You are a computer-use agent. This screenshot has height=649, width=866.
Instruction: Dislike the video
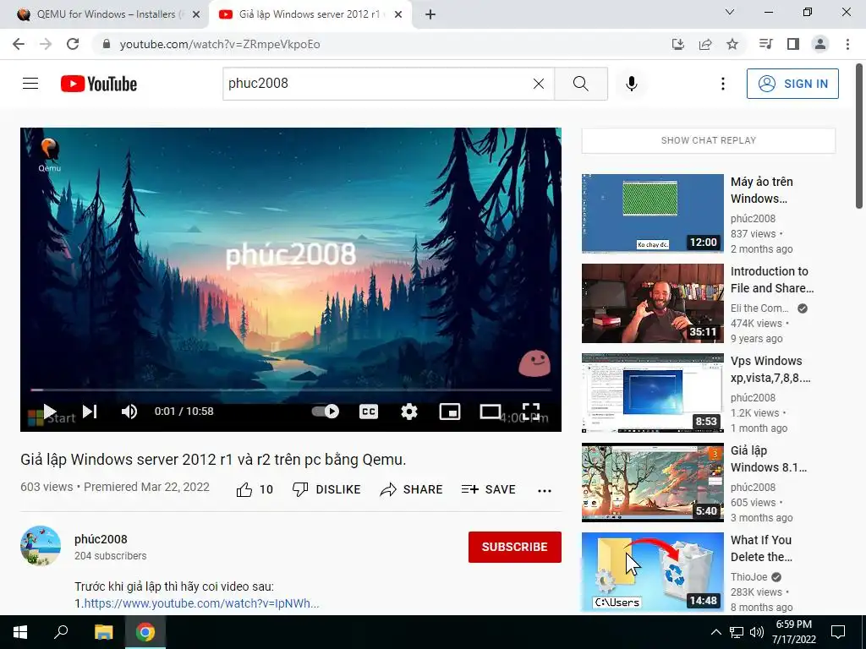pyautogui.click(x=326, y=489)
